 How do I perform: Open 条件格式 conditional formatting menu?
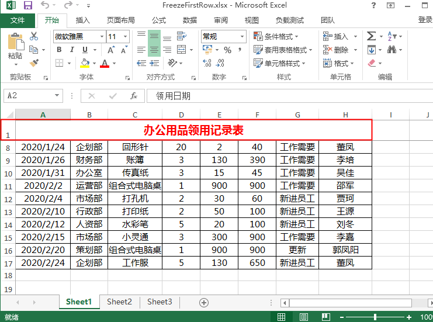tap(276, 36)
